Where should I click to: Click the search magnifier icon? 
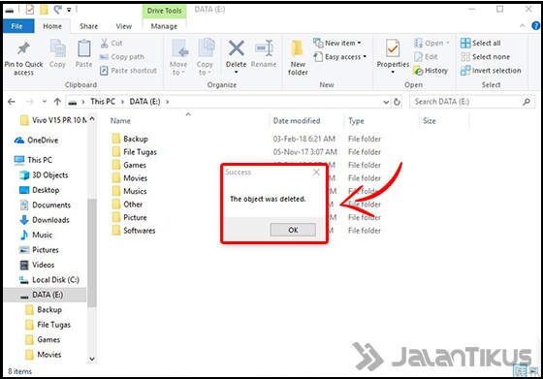point(527,102)
